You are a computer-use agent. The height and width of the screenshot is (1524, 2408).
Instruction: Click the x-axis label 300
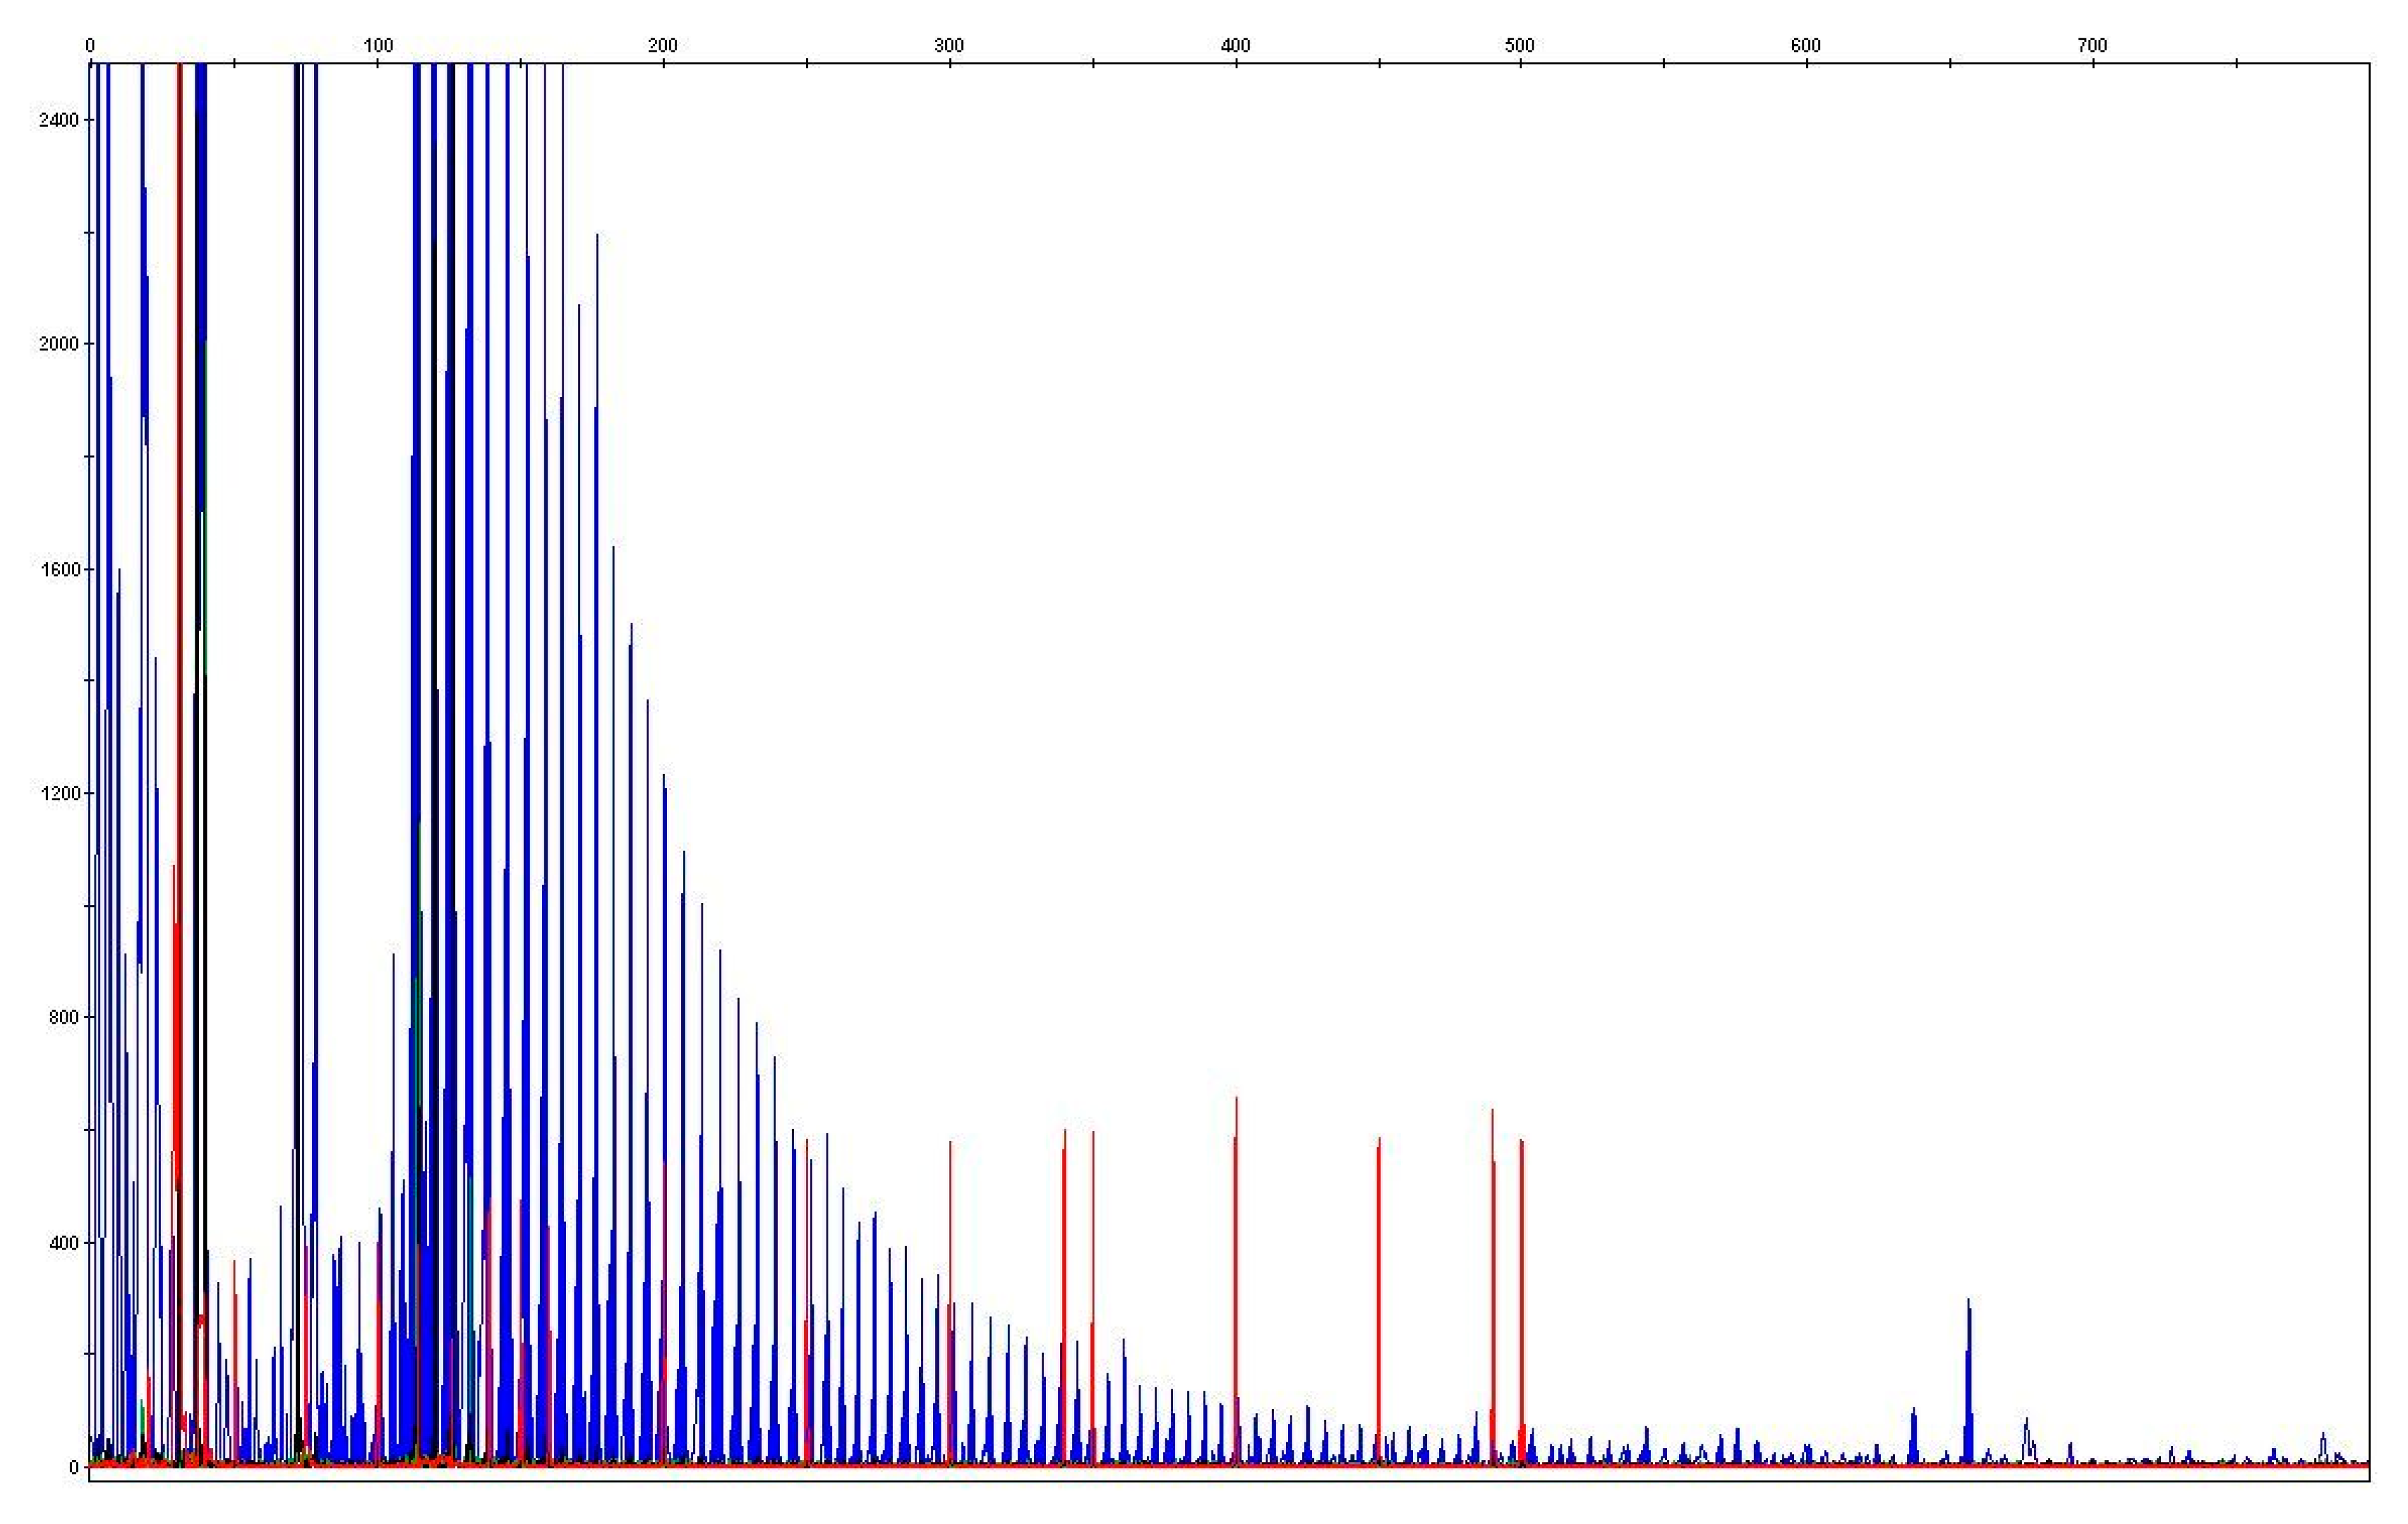coord(949,45)
